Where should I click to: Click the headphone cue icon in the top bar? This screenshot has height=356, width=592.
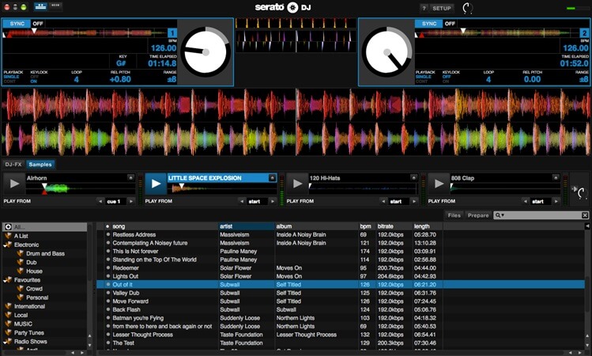[x=467, y=8]
